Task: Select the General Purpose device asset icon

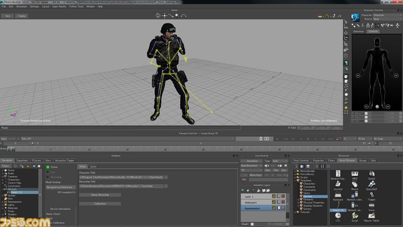Action: 338,173
